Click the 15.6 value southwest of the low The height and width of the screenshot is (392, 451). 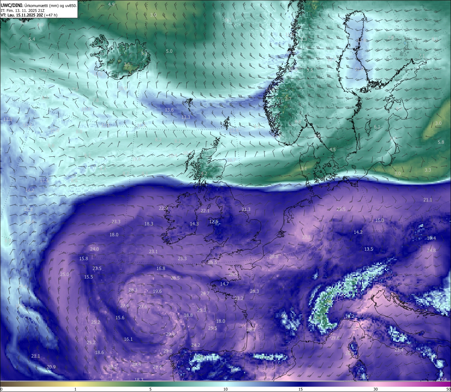point(120,317)
